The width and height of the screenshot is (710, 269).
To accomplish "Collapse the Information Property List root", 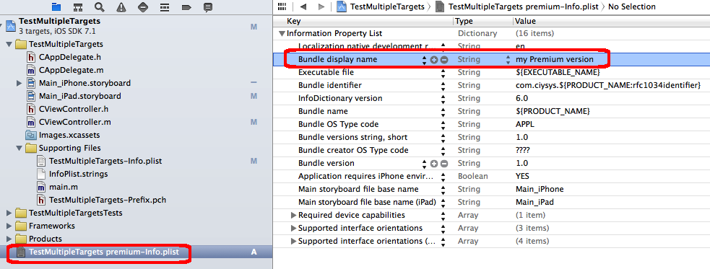I will click(282, 33).
